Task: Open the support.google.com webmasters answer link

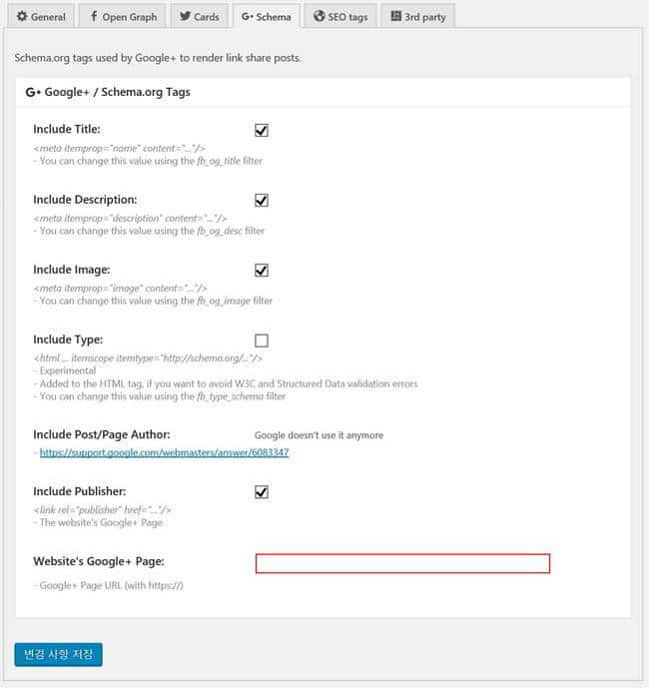Action: [164, 452]
